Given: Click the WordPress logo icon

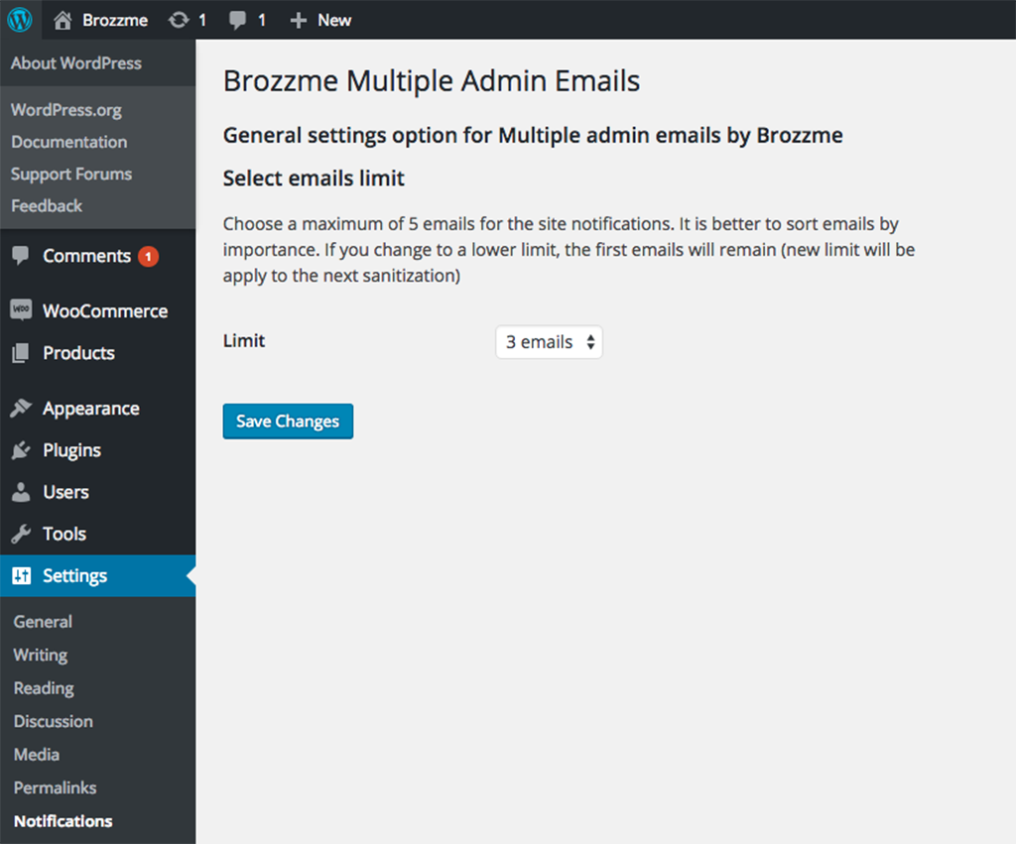Looking at the screenshot, I should (x=20, y=20).
